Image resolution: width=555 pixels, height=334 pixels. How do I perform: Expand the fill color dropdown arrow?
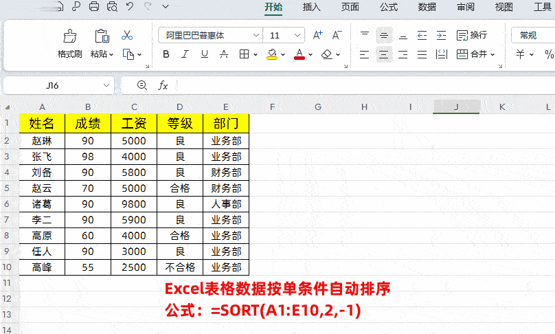(283, 54)
